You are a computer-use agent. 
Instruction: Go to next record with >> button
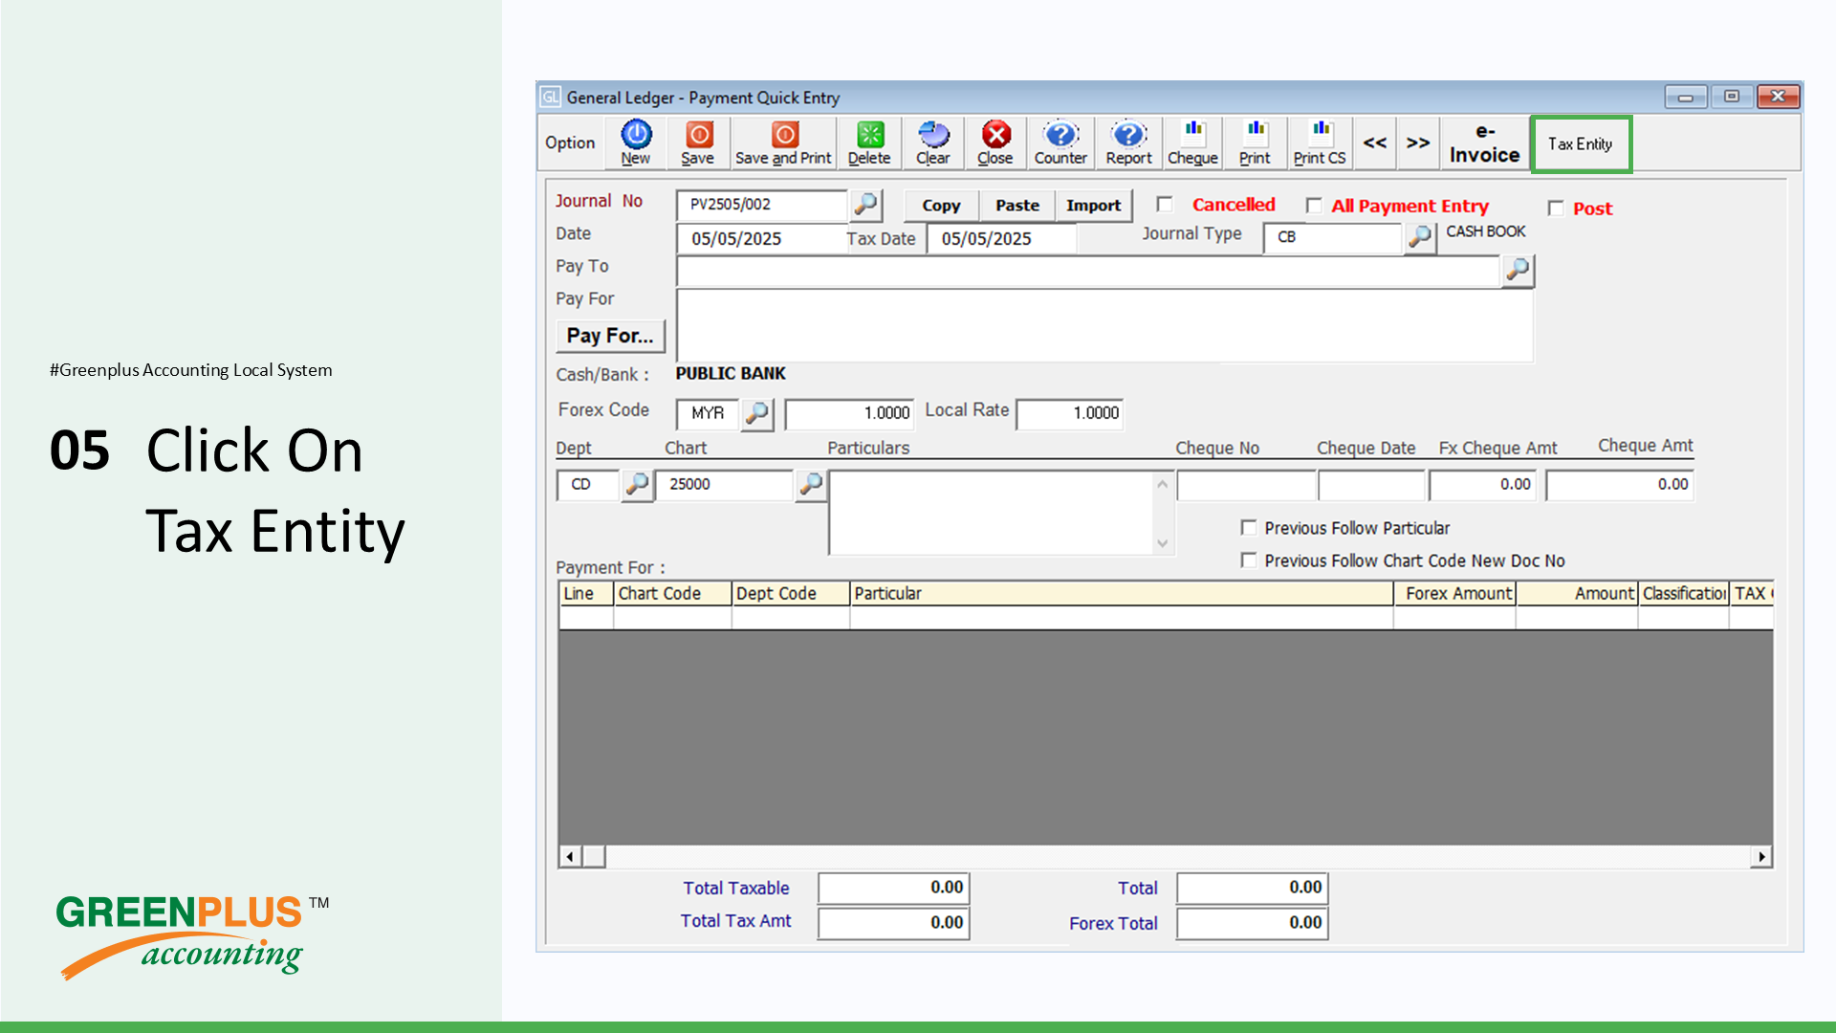(x=1418, y=143)
